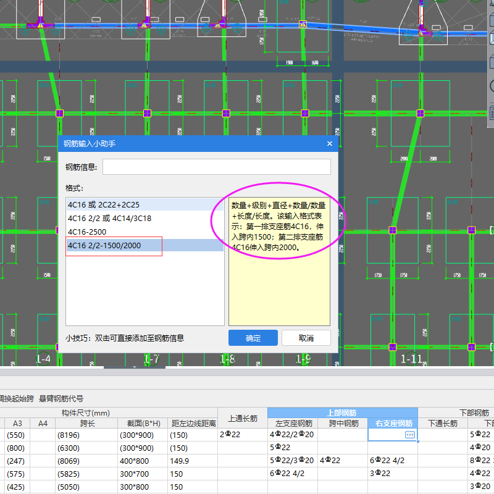The width and height of the screenshot is (494, 494).
Task: Click the 跨中钢筋 column header
Action: pyautogui.click(x=343, y=423)
